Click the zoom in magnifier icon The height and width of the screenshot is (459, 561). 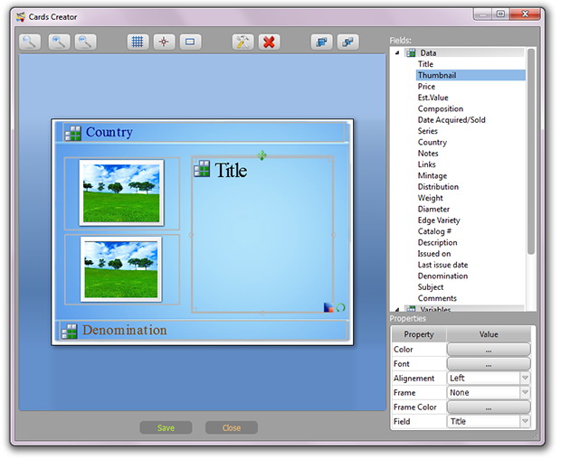point(59,42)
